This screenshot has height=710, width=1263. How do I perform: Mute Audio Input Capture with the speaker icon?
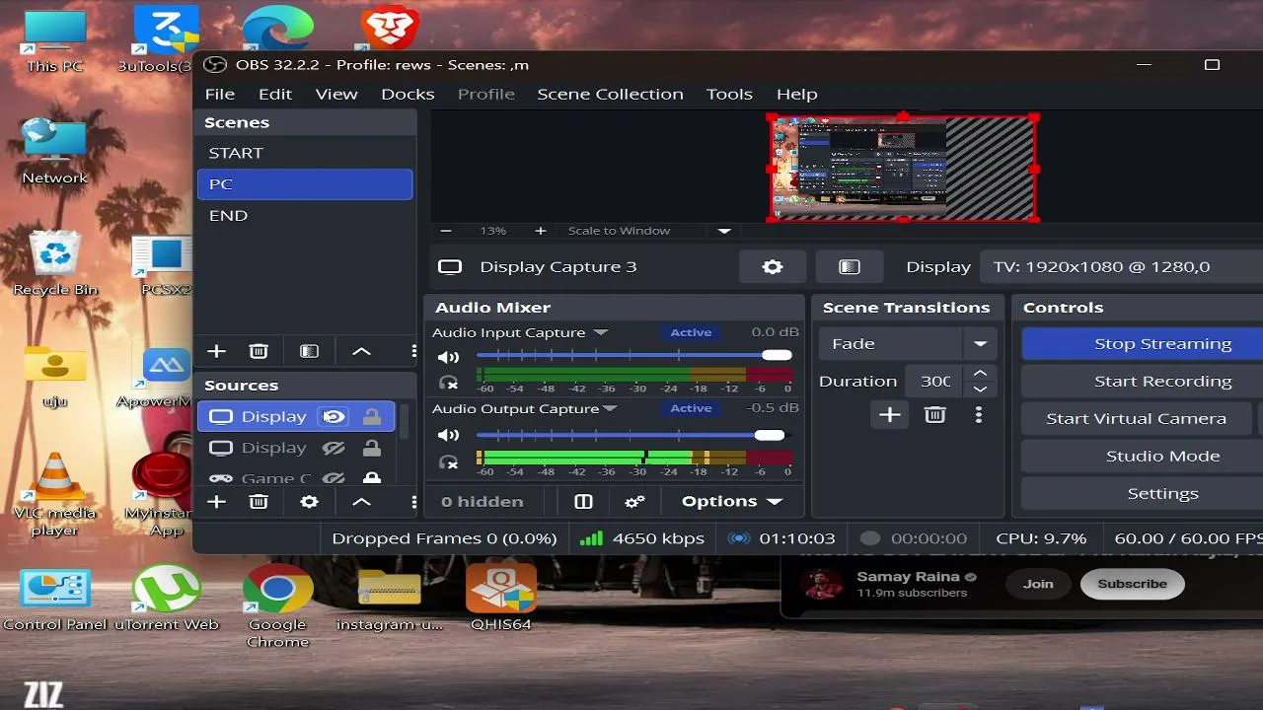pyautogui.click(x=449, y=357)
